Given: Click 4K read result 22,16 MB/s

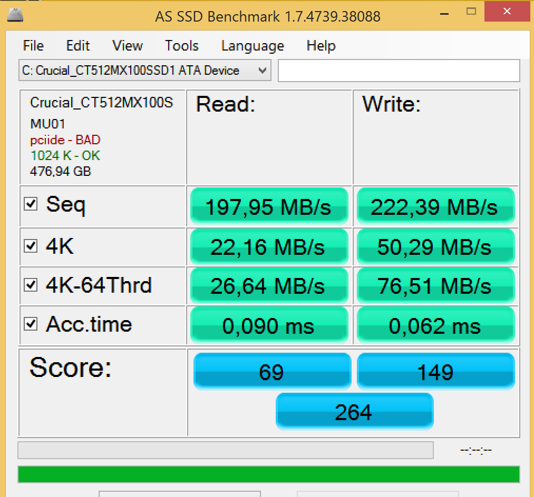Looking at the screenshot, I should click(269, 246).
